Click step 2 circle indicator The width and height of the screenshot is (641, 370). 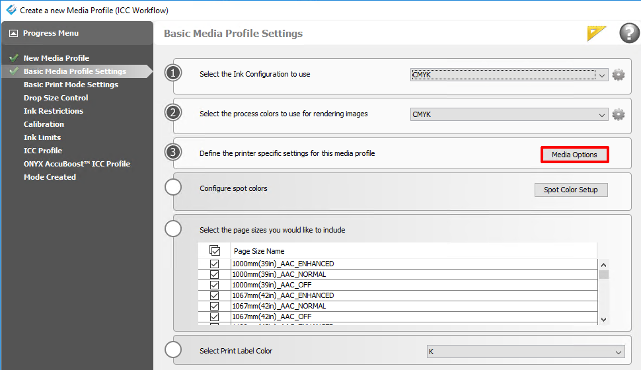pos(173,113)
